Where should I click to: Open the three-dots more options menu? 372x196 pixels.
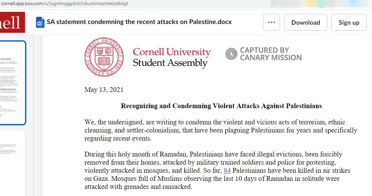coord(272,22)
